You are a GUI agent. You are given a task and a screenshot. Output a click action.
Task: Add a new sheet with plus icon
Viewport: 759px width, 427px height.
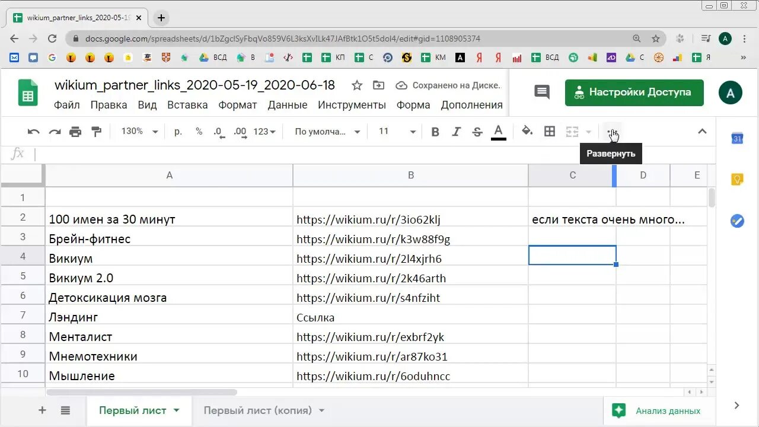pos(42,410)
